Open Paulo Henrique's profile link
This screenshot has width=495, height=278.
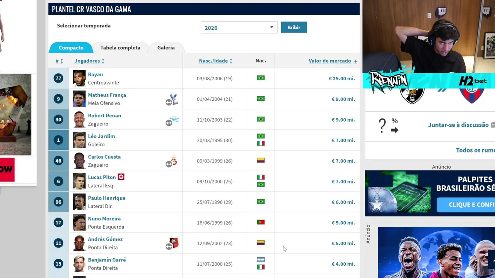coord(106,198)
